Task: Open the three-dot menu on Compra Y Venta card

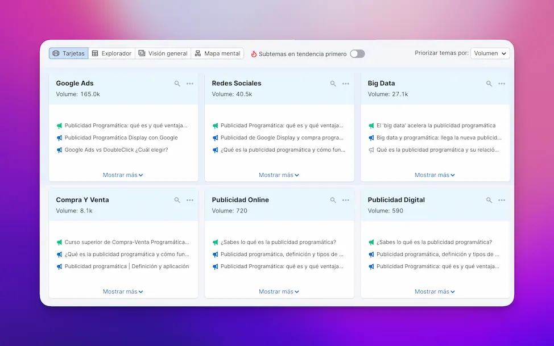Action: coord(190,200)
